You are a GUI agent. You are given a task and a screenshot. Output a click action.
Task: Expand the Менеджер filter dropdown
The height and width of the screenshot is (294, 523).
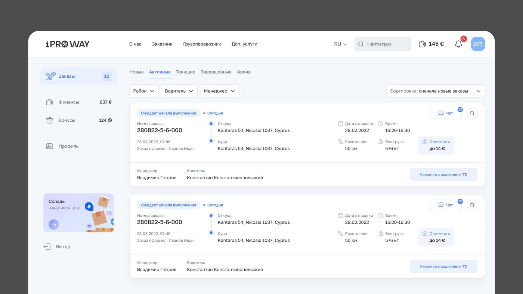(220, 91)
